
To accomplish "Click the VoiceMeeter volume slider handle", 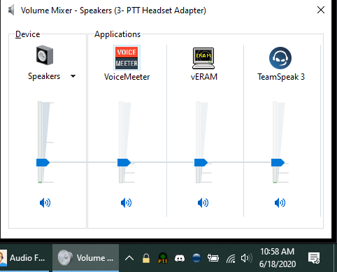I will tap(124, 162).
